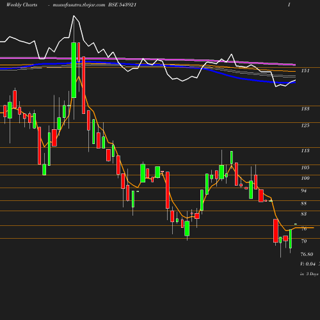Click the 'munafasutra.tbrjar.com' watermark text
The image size is (320, 320).
pyautogui.click(x=79, y=5)
